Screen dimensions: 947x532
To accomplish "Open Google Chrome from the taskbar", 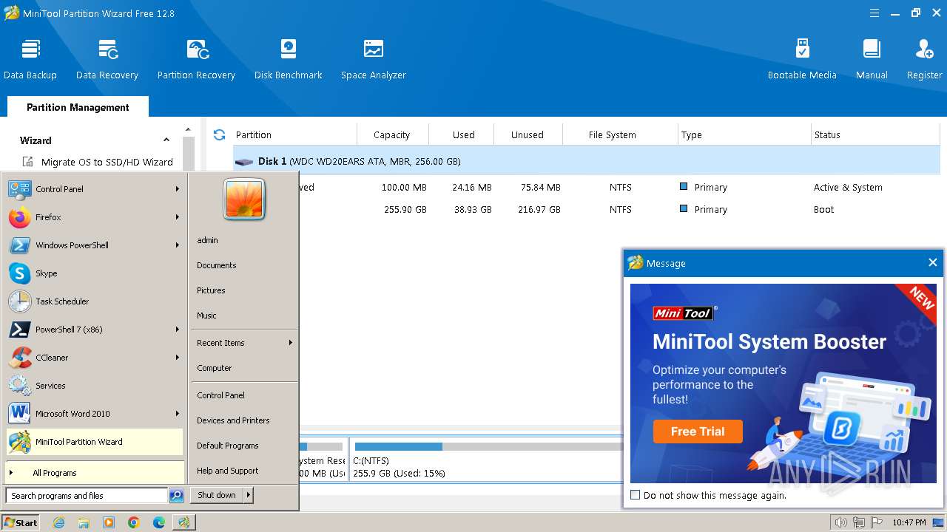I will click(x=134, y=522).
